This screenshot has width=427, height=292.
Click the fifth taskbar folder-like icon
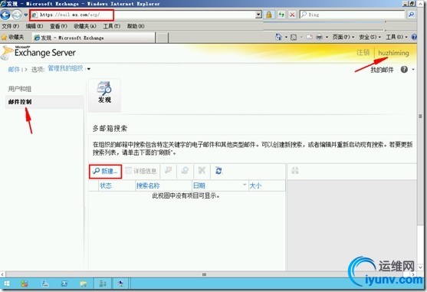tap(84, 284)
